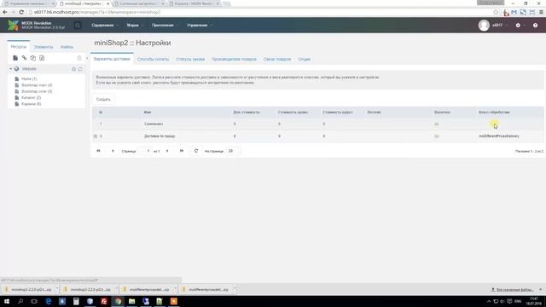Click the trash icon in resource tree toolbar

[x=79, y=58]
